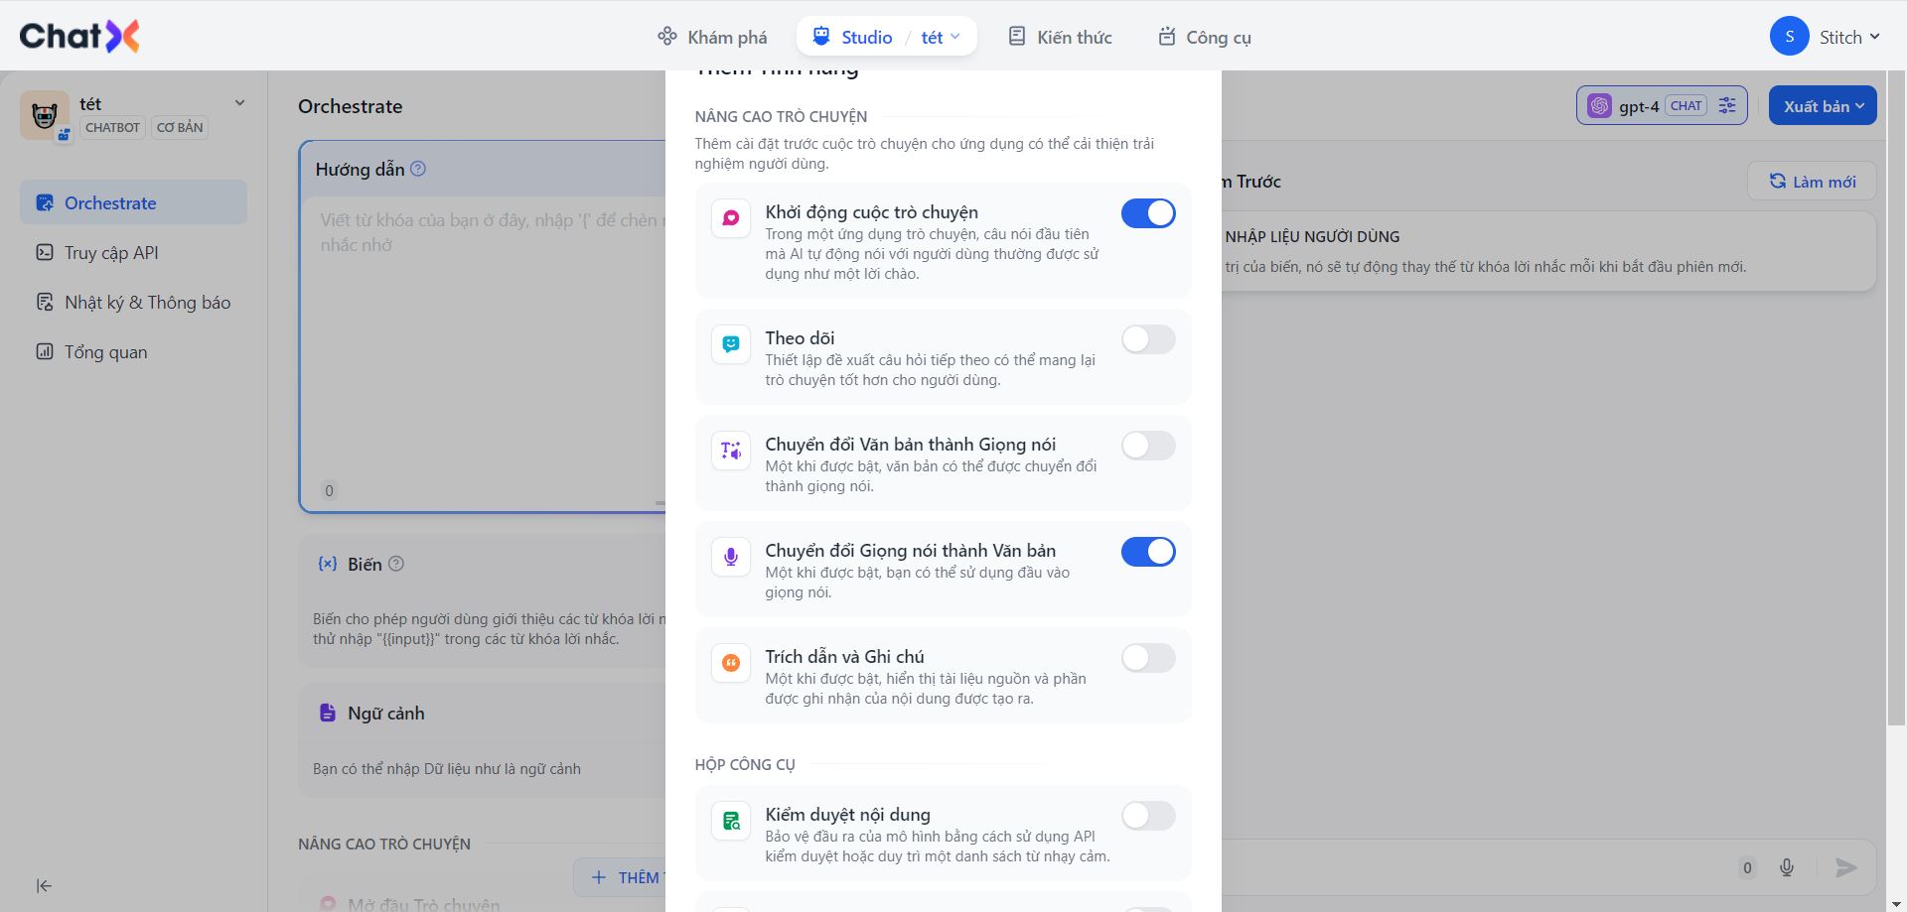Image resolution: width=1907 pixels, height=912 pixels.
Task: Collapse the sidebar with the arrow icon
Action: (44, 885)
